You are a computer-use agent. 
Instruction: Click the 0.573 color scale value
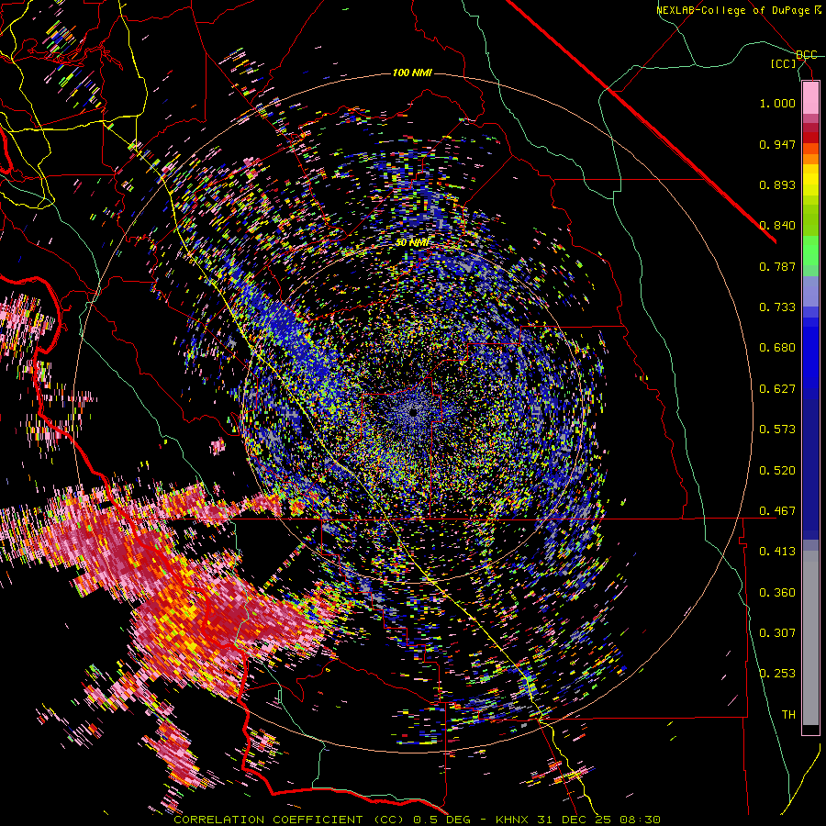pos(777,430)
